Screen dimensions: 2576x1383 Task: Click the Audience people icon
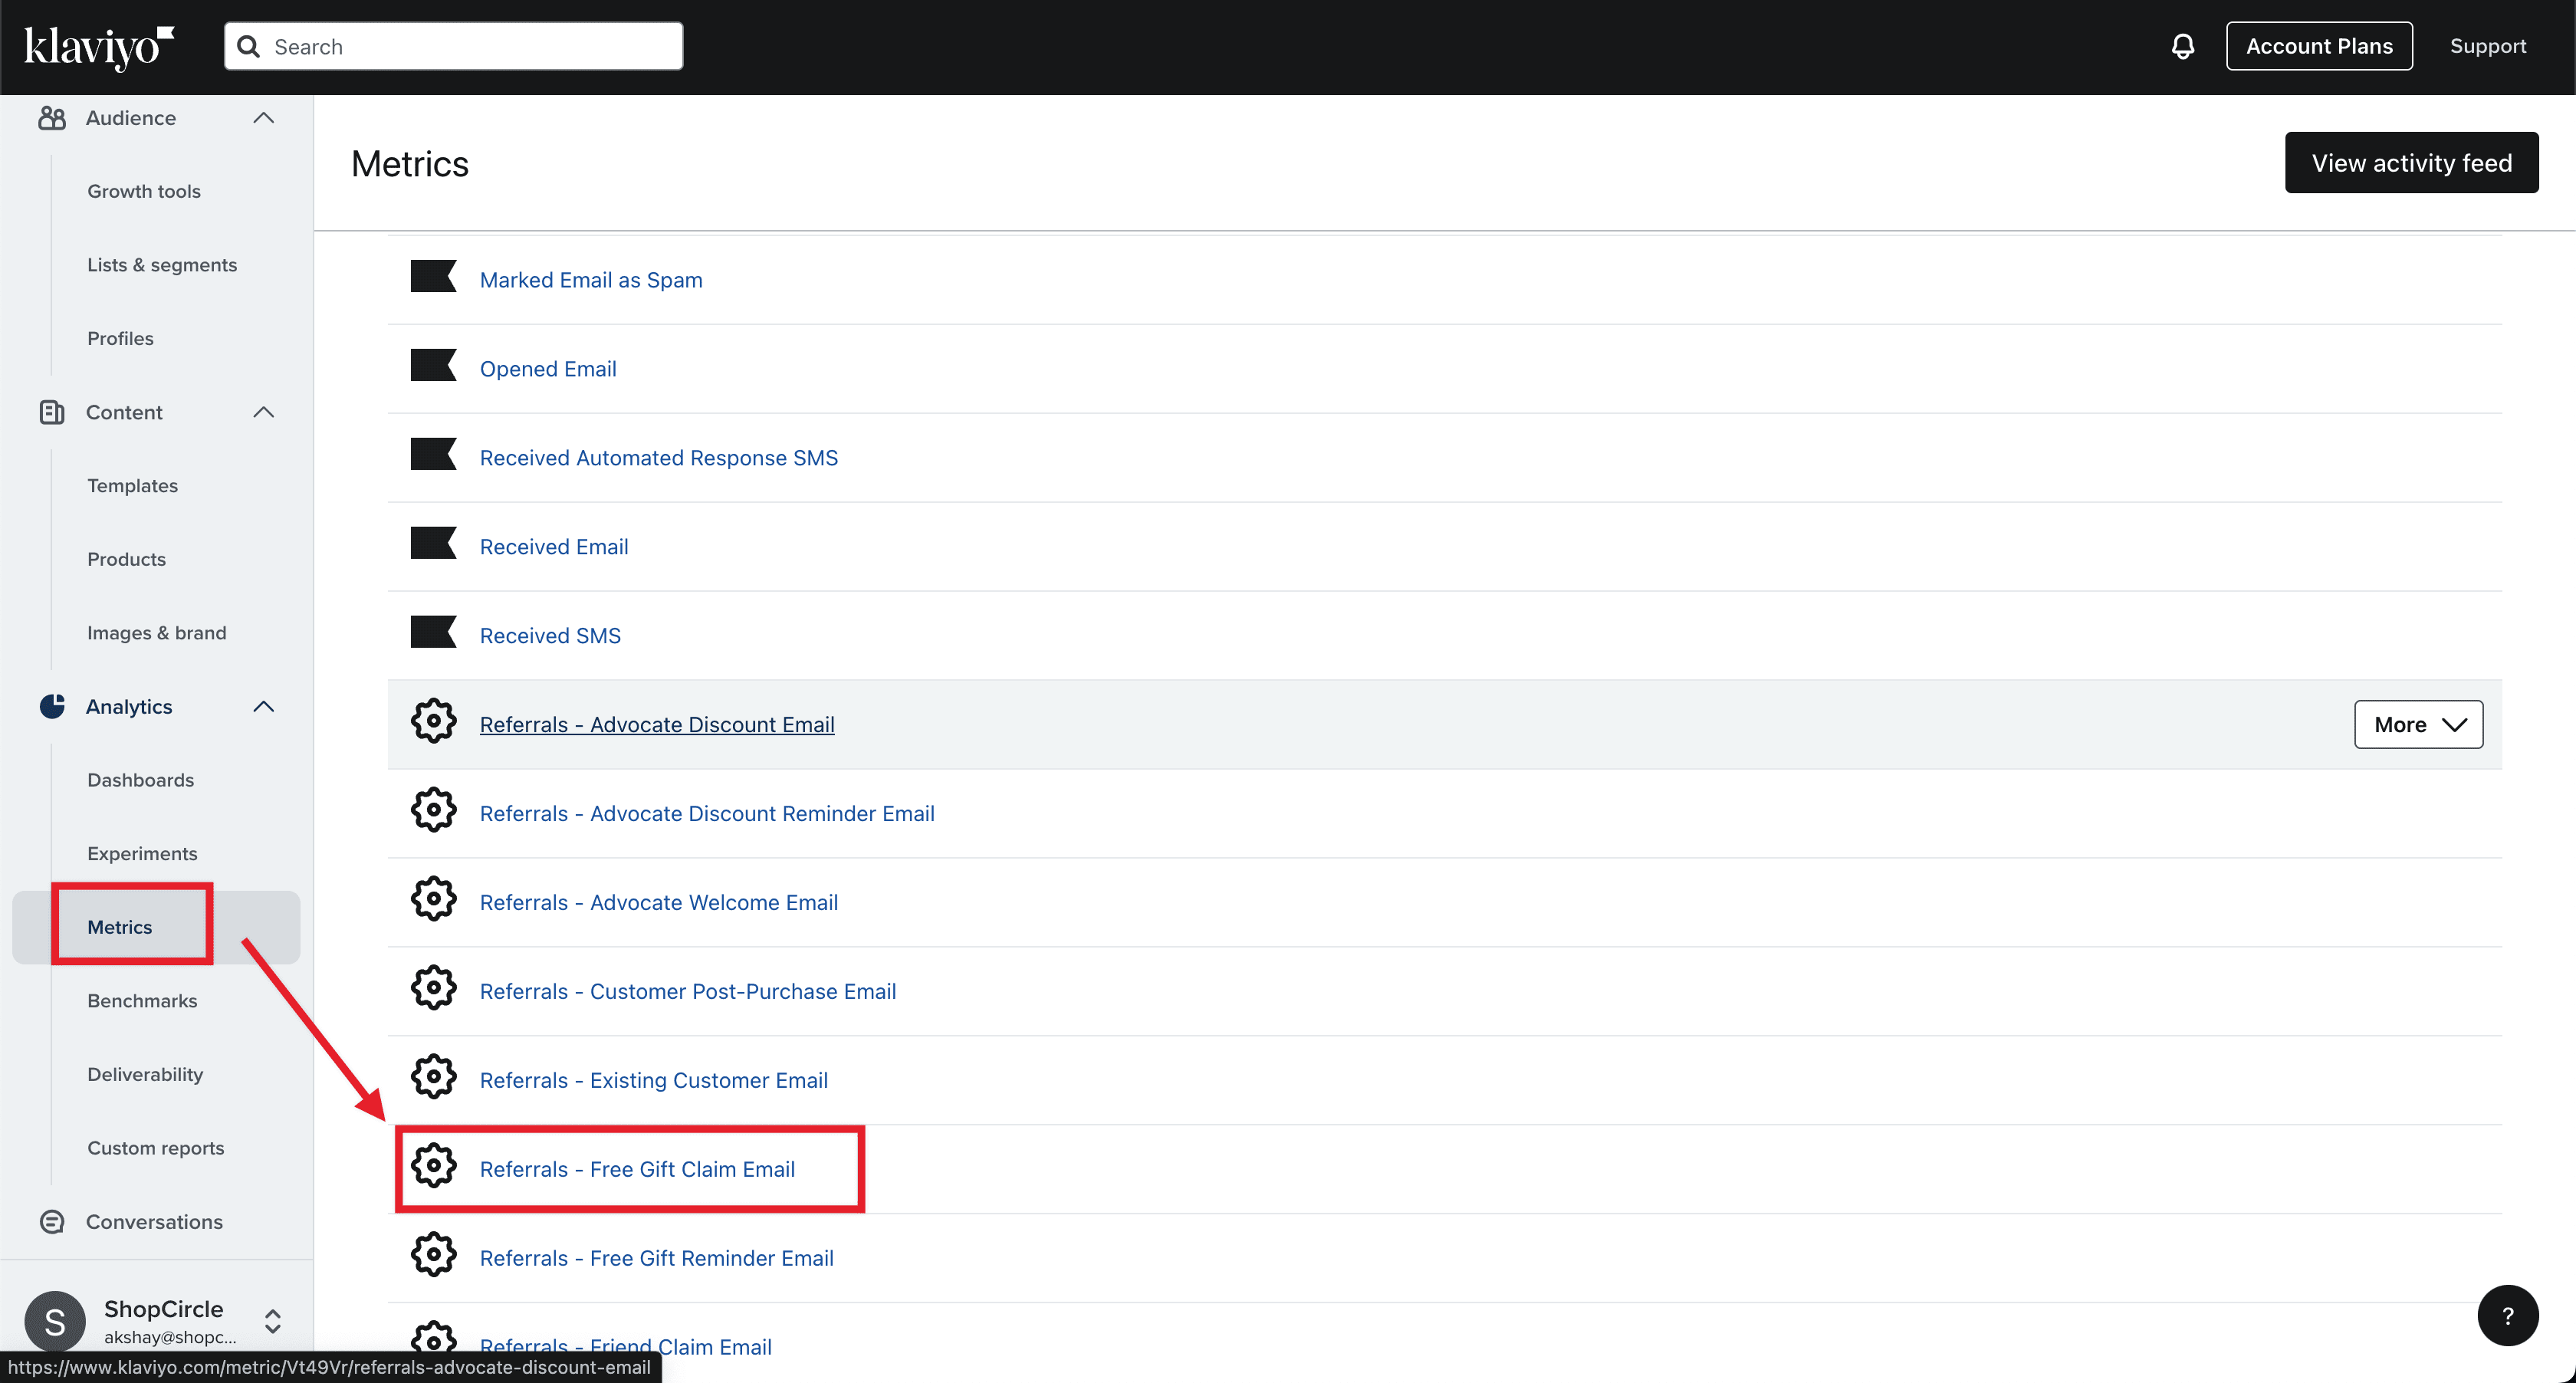[52, 118]
